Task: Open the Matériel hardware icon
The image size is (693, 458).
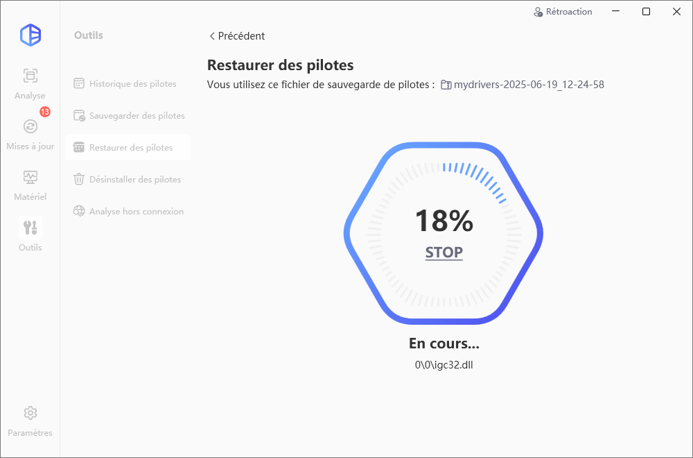Action: (x=30, y=178)
